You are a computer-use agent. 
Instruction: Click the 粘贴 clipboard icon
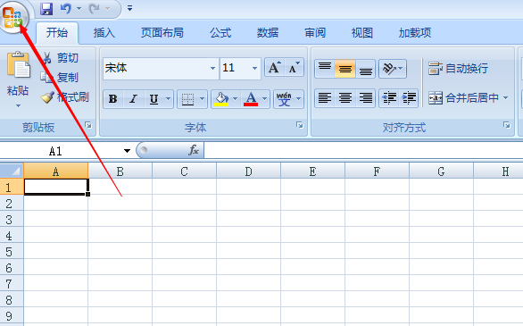coord(19,65)
